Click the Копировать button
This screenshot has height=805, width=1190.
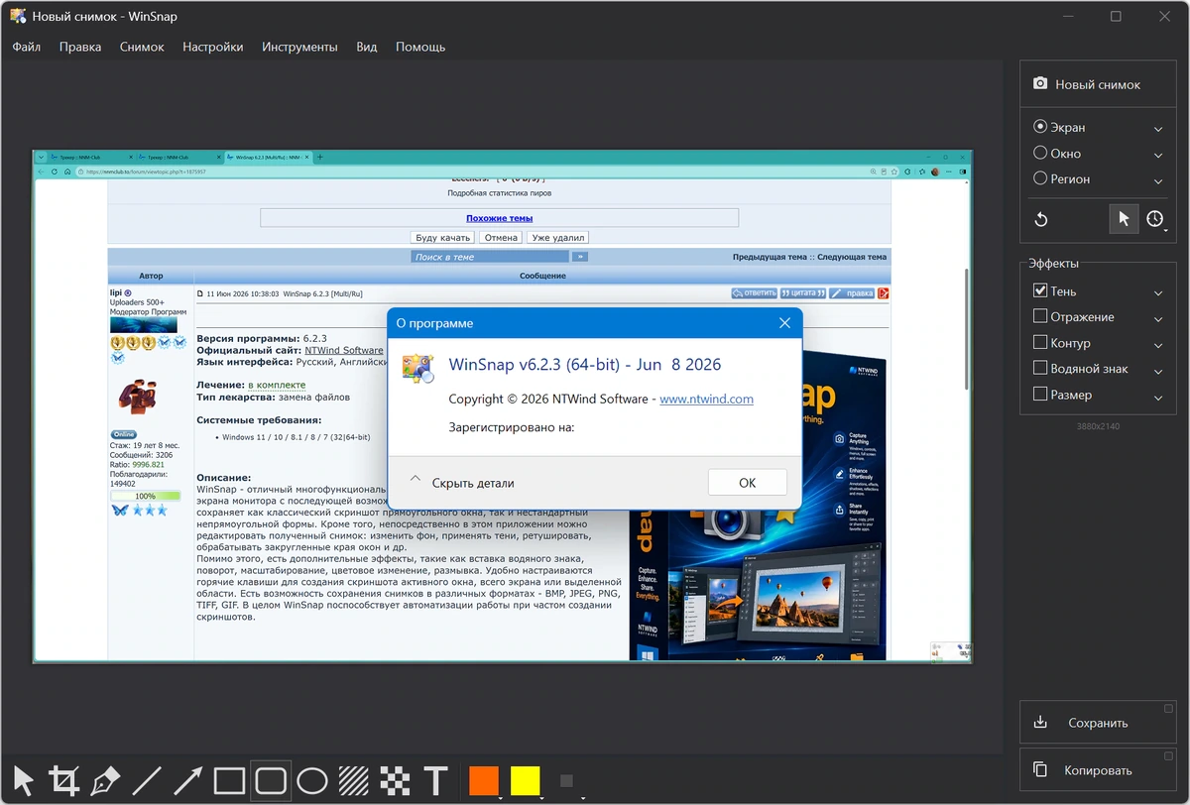[1099, 770]
